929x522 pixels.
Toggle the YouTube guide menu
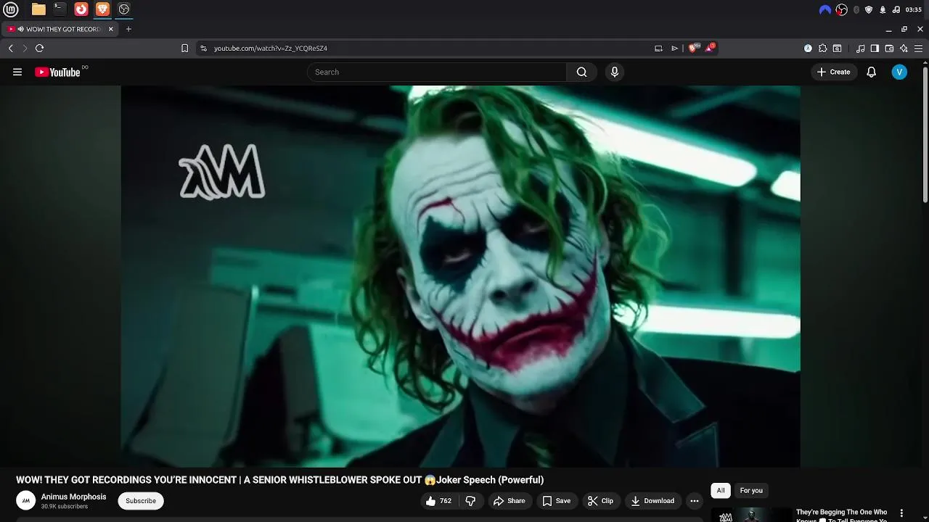[17, 72]
